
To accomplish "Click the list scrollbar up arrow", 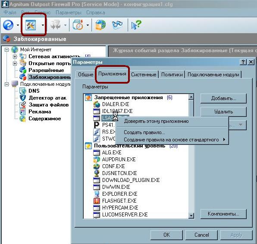I will [x=191, y=97].
